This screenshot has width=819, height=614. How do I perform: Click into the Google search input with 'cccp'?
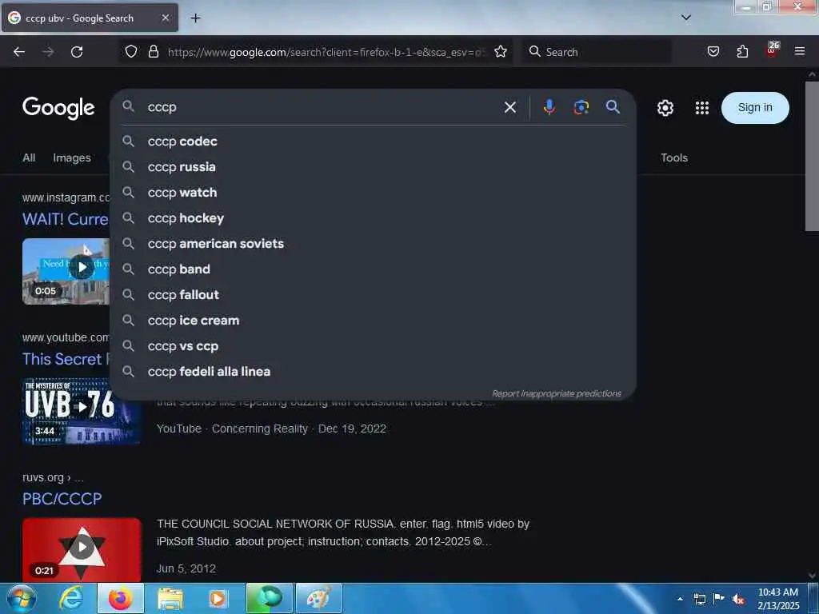click(318, 107)
